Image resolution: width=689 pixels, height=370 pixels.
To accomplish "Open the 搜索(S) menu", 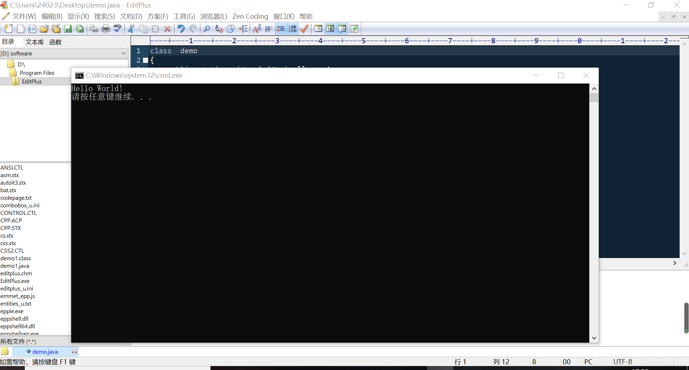I will point(105,17).
